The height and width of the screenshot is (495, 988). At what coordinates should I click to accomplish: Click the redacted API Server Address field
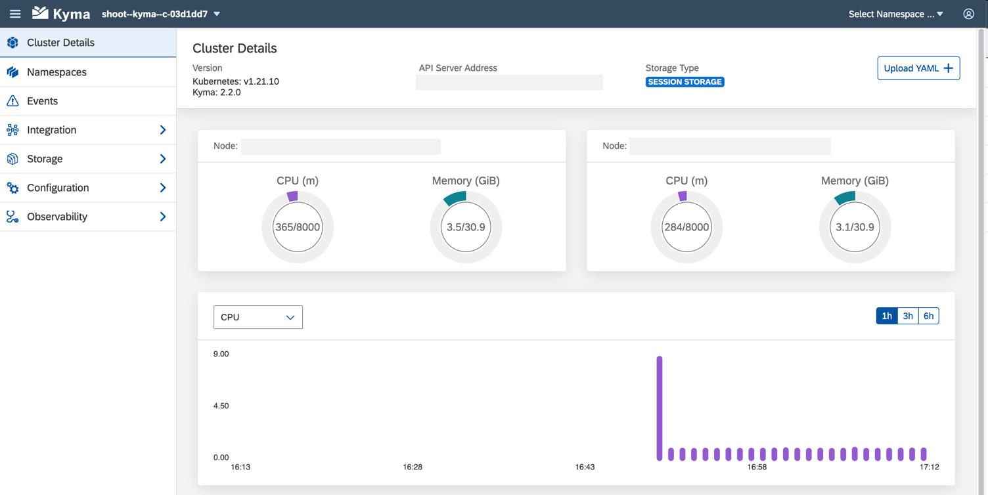pos(509,82)
